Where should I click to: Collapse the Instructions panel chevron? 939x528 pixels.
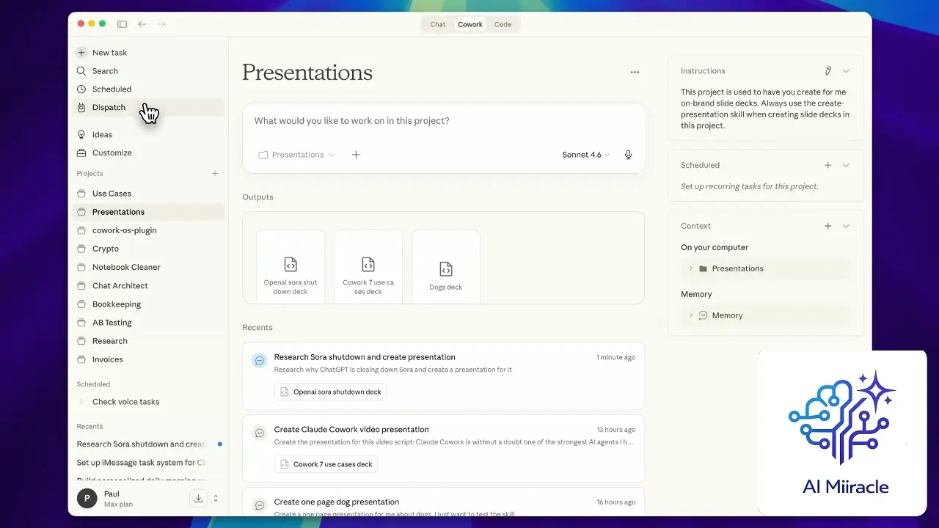pyautogui.click(x=846, y=71)
